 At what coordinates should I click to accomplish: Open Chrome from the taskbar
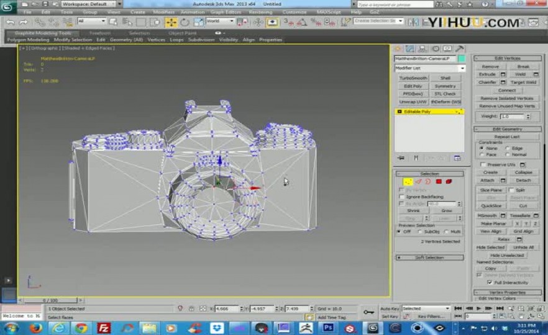click(x=81, y=328)
